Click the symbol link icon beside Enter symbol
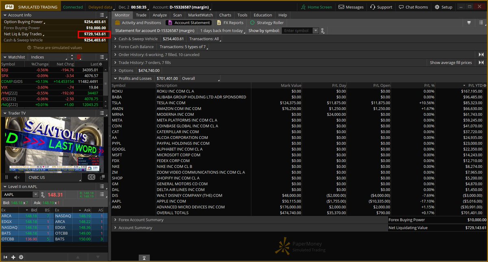488x262 pixels. coord(322,31)
